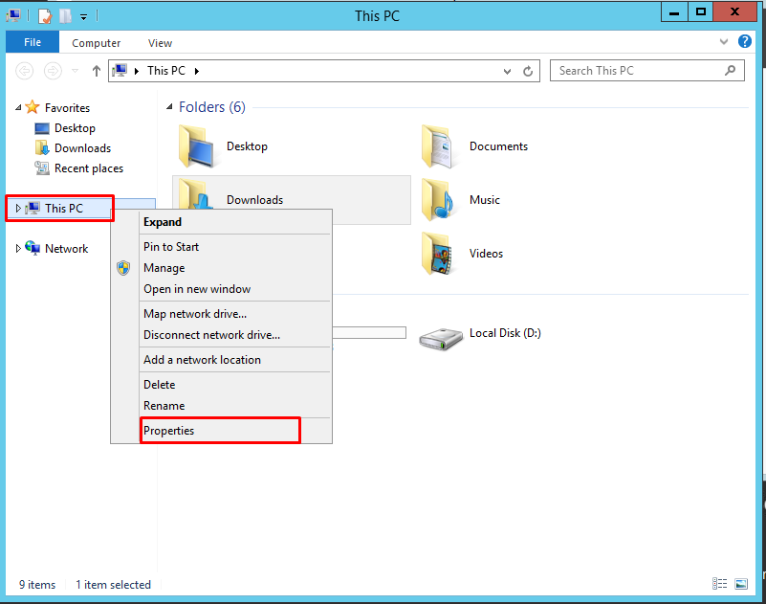Switch to the View tab

(159, 42)
